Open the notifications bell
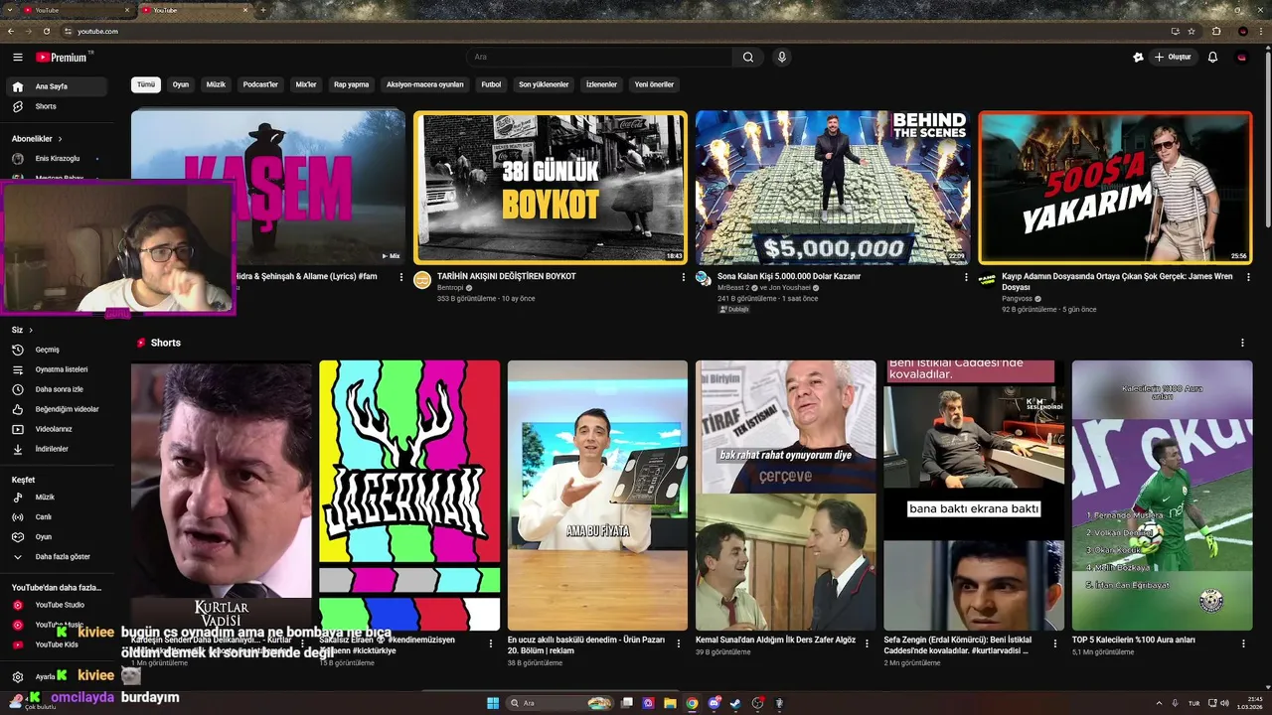The image size is (1272, 715). [1212, 58]
